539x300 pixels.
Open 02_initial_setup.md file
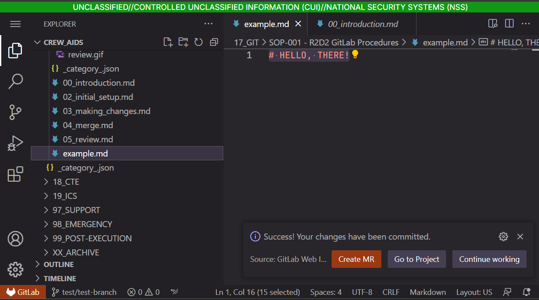(127, 97)
